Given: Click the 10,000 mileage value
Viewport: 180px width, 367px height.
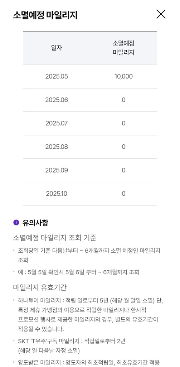Looking at the screenshot, I should click(123, 77).
